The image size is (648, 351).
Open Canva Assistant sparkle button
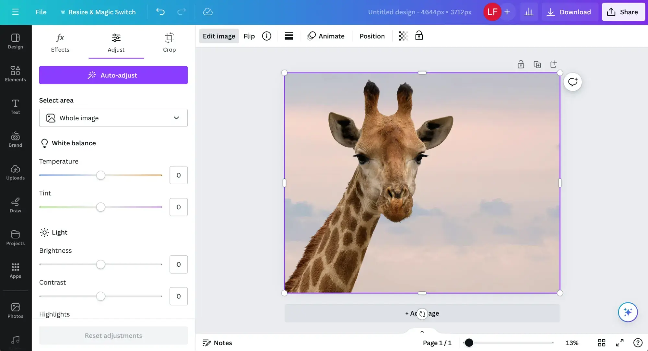pyautogui.click(x=628, y=312)
